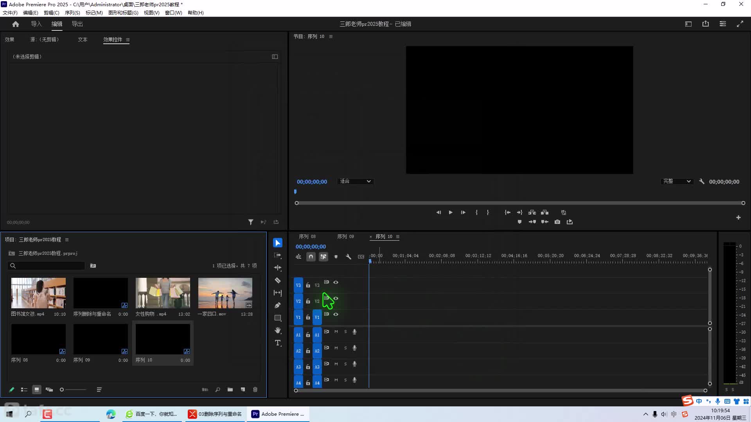Image resolution: width=751 pixels, height=422 pixels.
Task: Toggle Linked Selection in Timeline
Action: pyautogui.click(x=323, y=257)
